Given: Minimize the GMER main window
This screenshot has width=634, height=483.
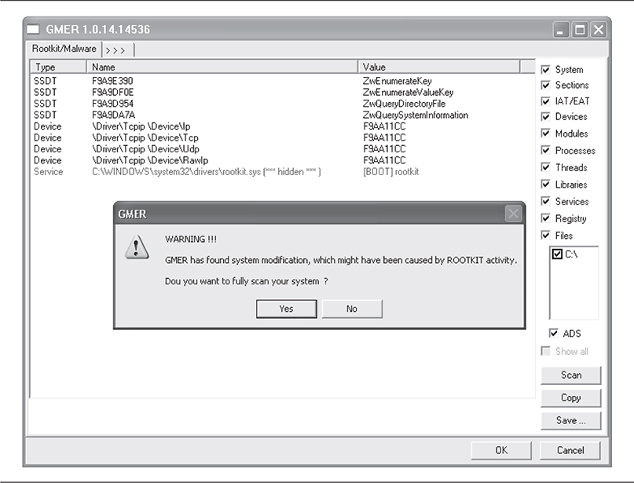Looking at the screenshot, I should (560, 30).
